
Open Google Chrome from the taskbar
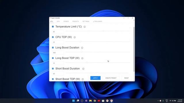click(x=95, y=101)
